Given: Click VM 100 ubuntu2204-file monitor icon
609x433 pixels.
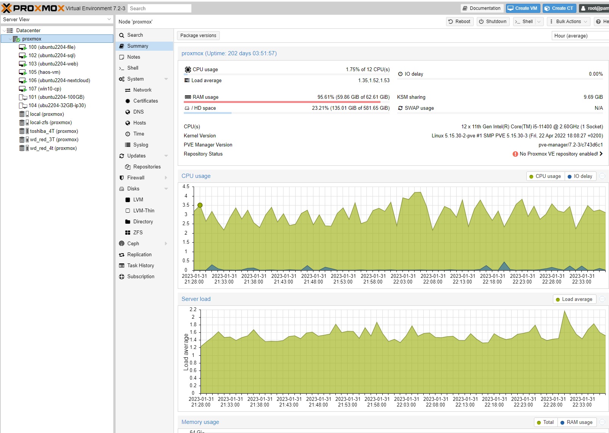Looking at the screenshot, I should click(x=23, y=47).
